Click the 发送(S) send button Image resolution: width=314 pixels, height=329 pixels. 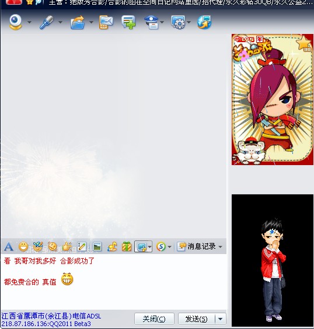[197, 319]
